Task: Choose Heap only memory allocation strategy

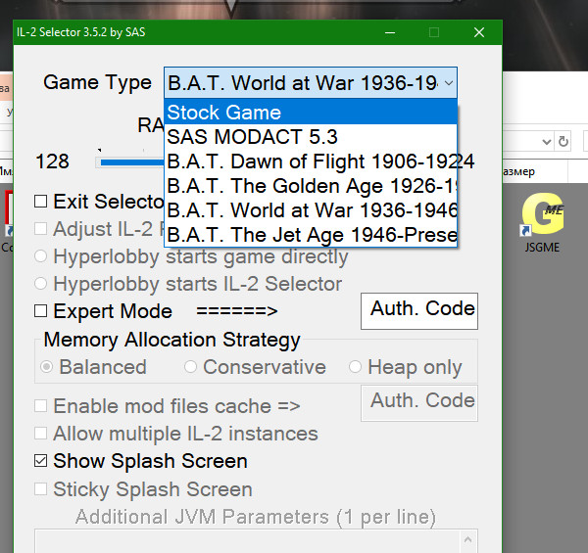Action: pyautogui.click(x=355, y=366)
